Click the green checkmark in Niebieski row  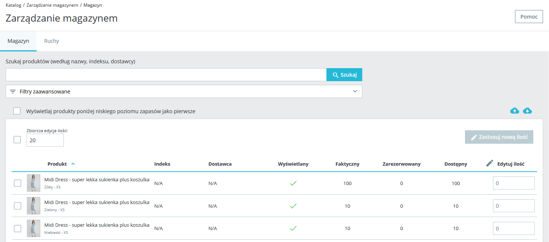click(x=294, y=228)
